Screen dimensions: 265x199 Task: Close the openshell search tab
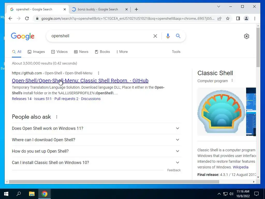(x=64, y=9)
